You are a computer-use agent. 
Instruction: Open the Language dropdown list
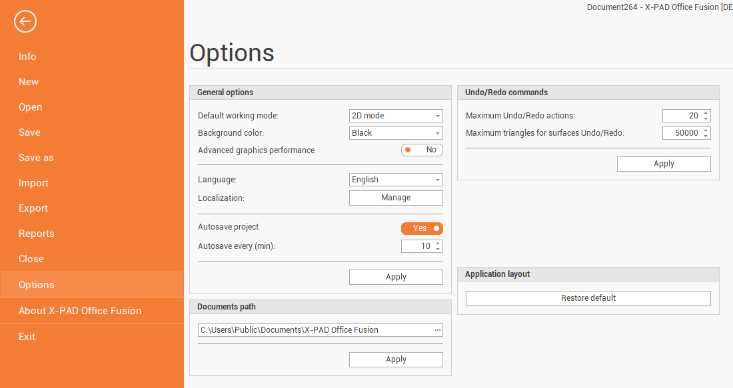tap(396, 180)
